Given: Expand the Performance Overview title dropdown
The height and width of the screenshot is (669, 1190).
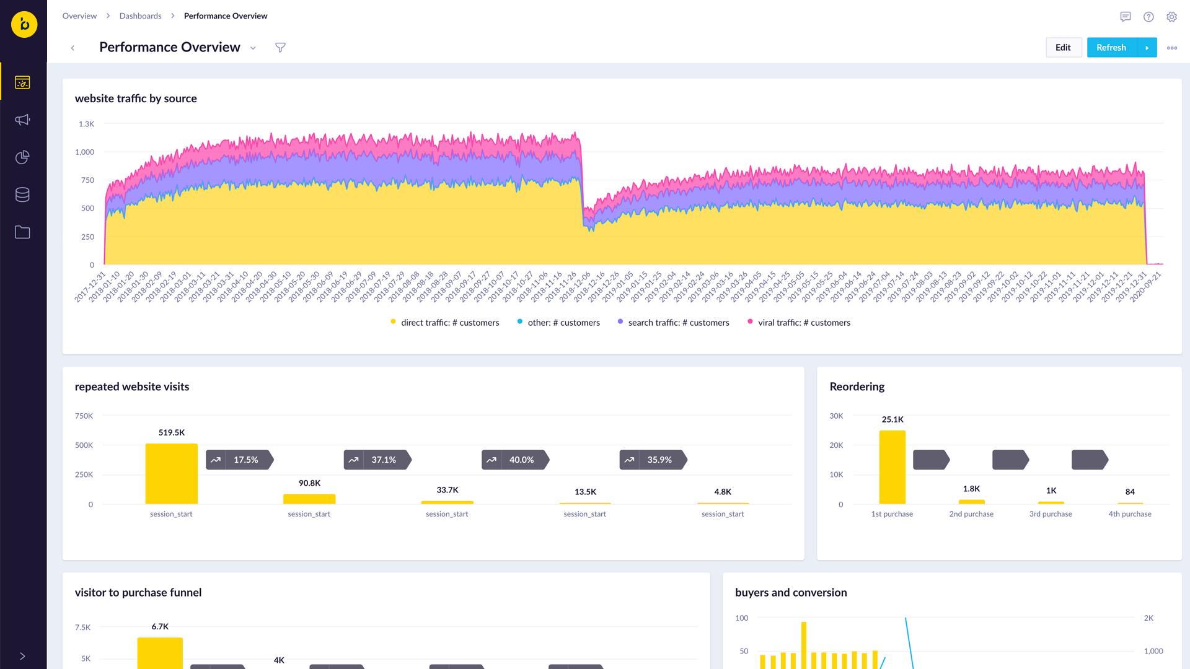Looking at the screenshot, I should point(254,47).
